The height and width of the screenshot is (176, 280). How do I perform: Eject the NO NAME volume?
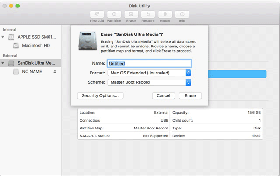55,71
